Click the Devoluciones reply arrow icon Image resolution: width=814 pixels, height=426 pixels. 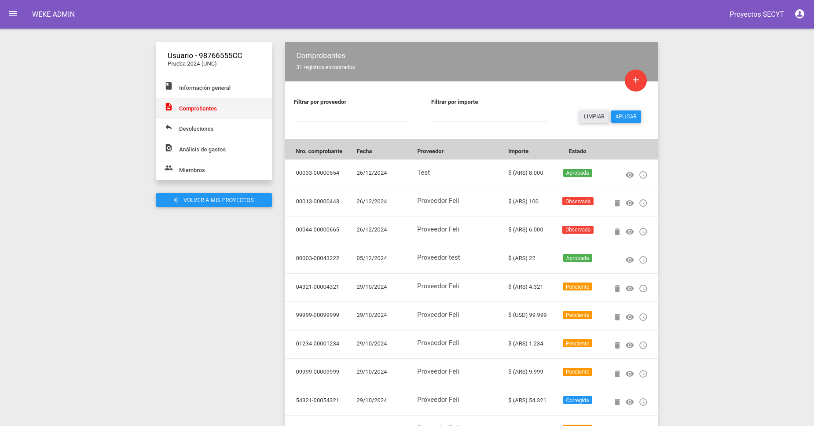tap(169, 128)
